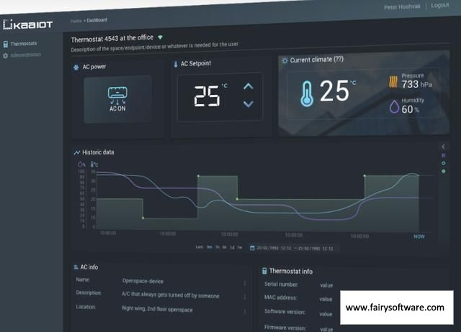Screen dimensions: 461x332
Task: Click the digital 25 setpoint value
Action: point(207,96)
